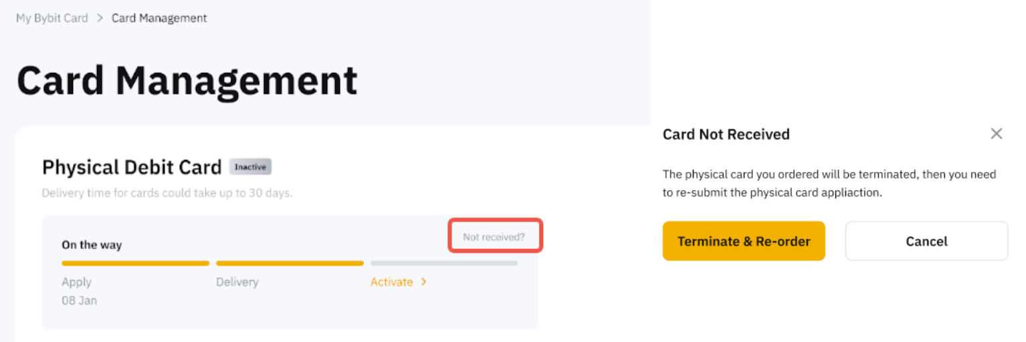Click the Physical Debit Card title
1026x342 pixels.
[132, 167]
